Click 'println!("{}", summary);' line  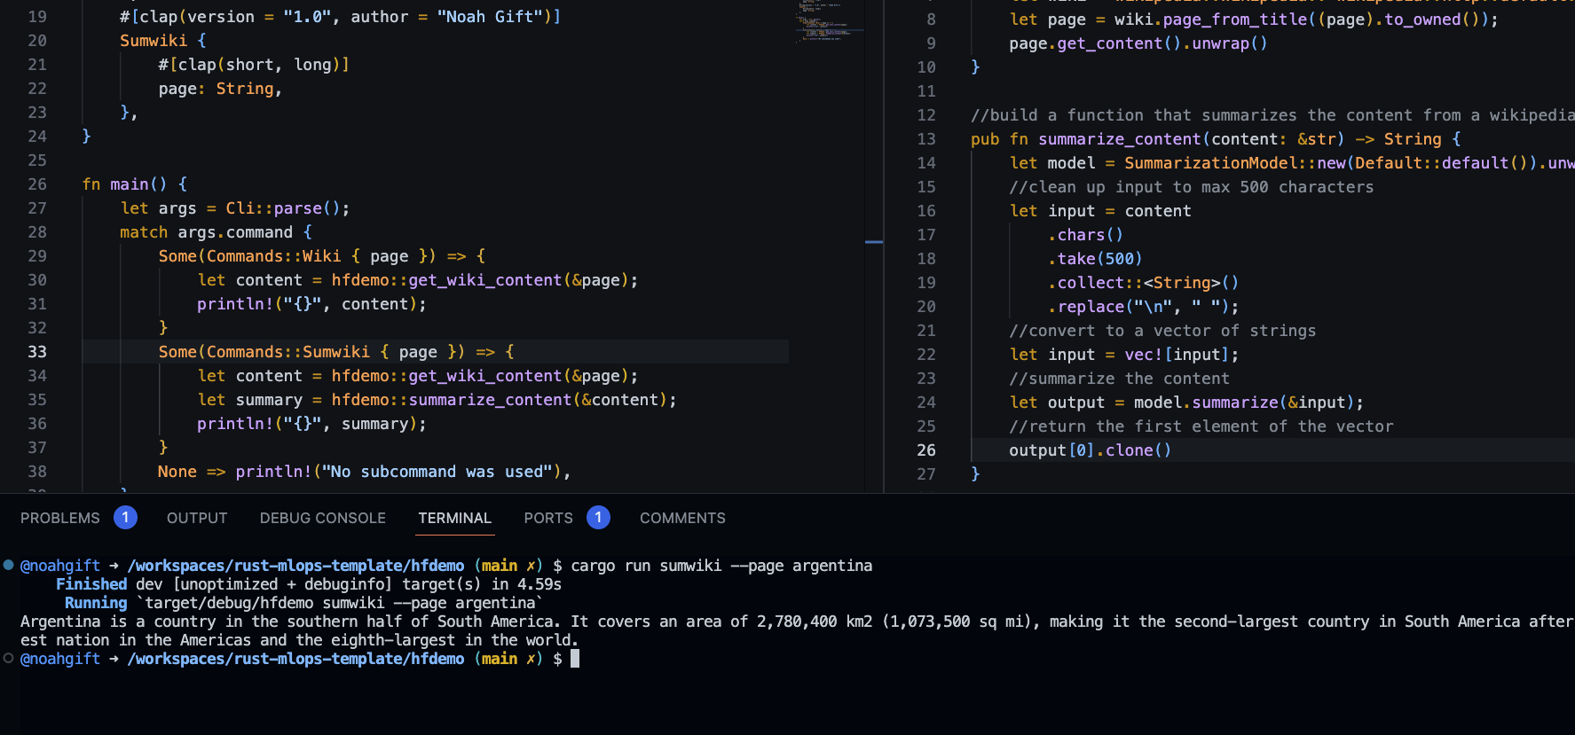pos(311,423)
